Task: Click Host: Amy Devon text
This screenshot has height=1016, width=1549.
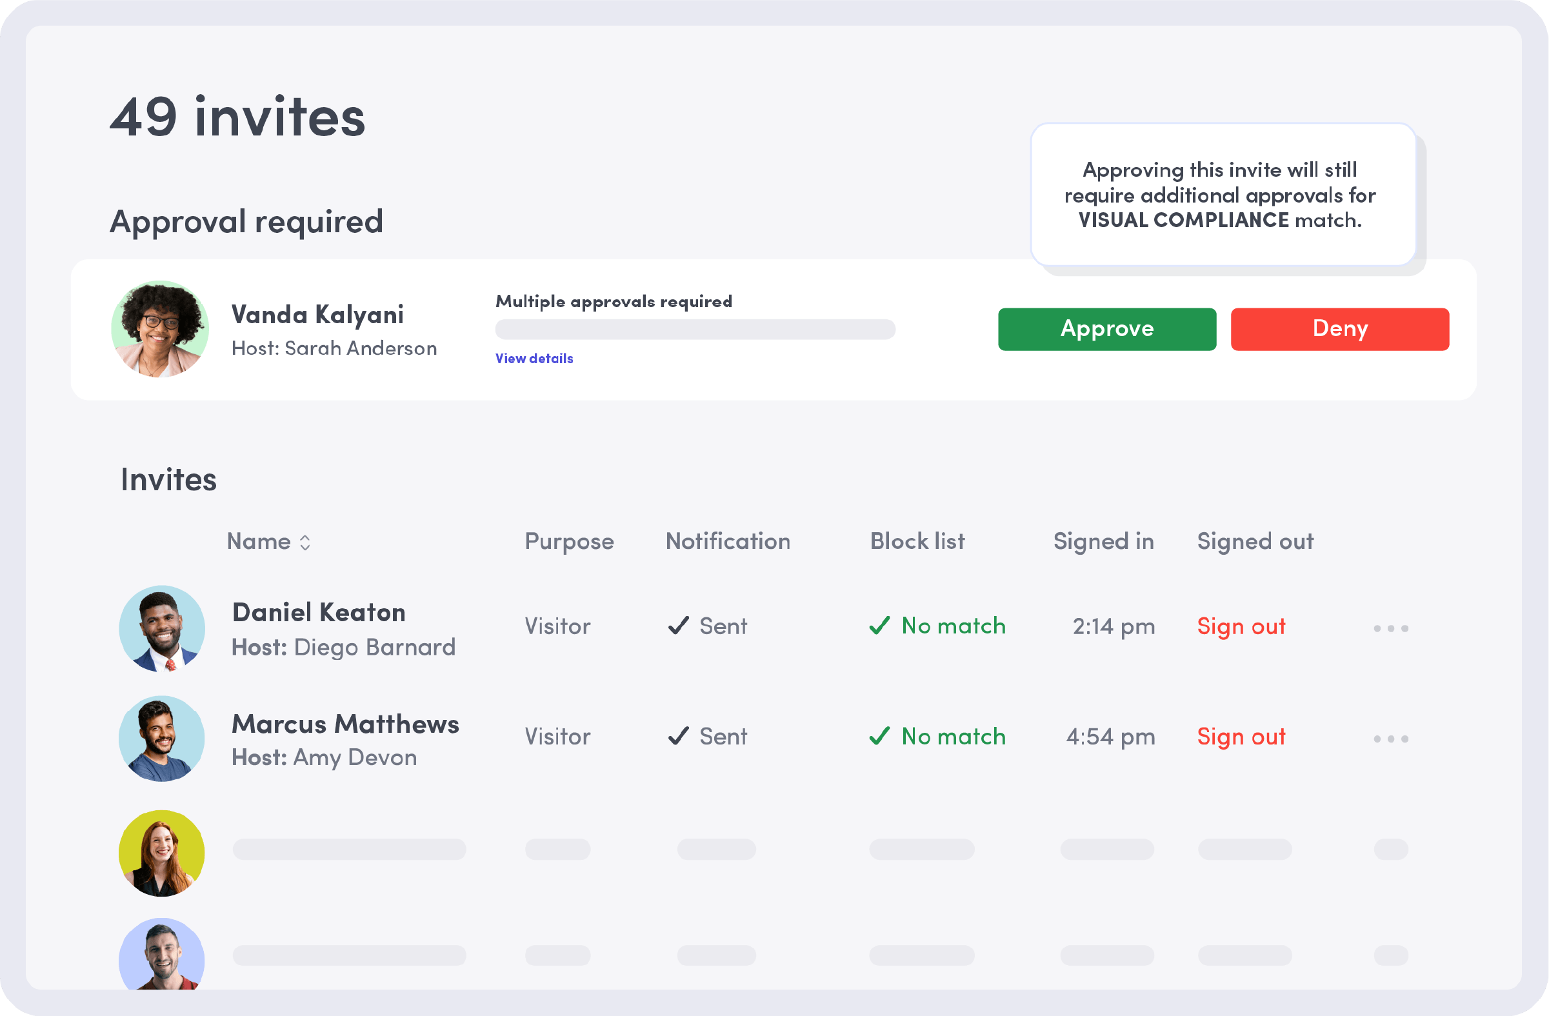Action: (x=324, y=757)
